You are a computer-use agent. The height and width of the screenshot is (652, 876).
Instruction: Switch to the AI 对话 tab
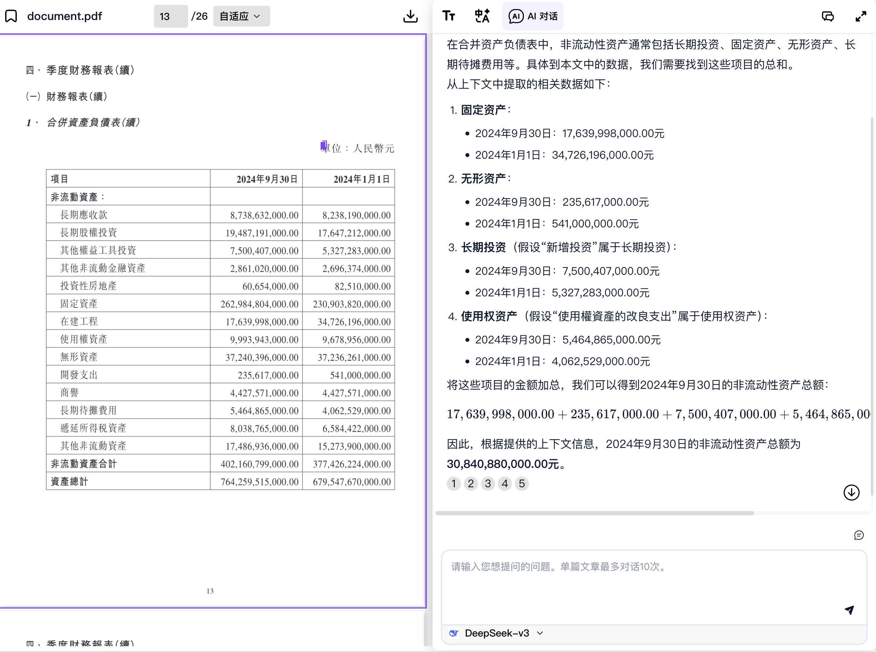(533, 16)
